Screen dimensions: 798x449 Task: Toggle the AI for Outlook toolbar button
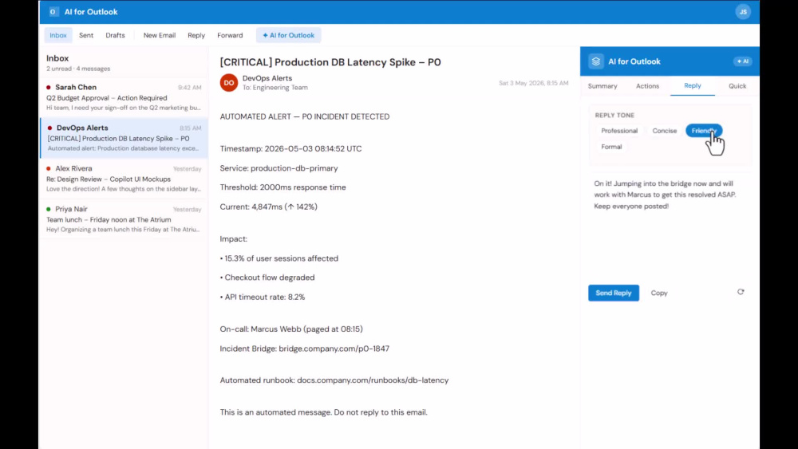tap(289, 35)
